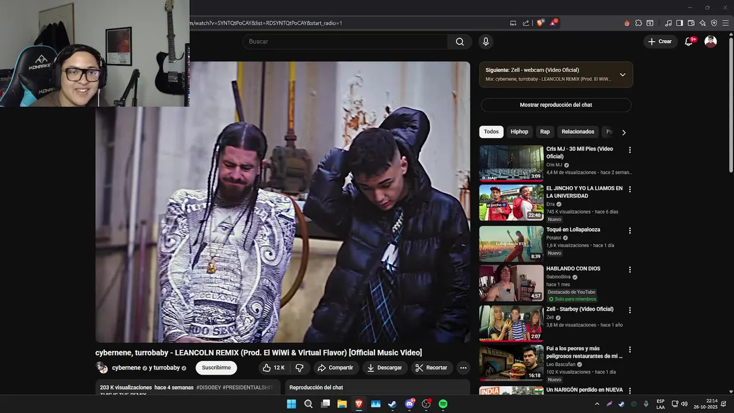Open the Windows Start button
Screen dimensions: 734x413
click(x=291, y=404)
